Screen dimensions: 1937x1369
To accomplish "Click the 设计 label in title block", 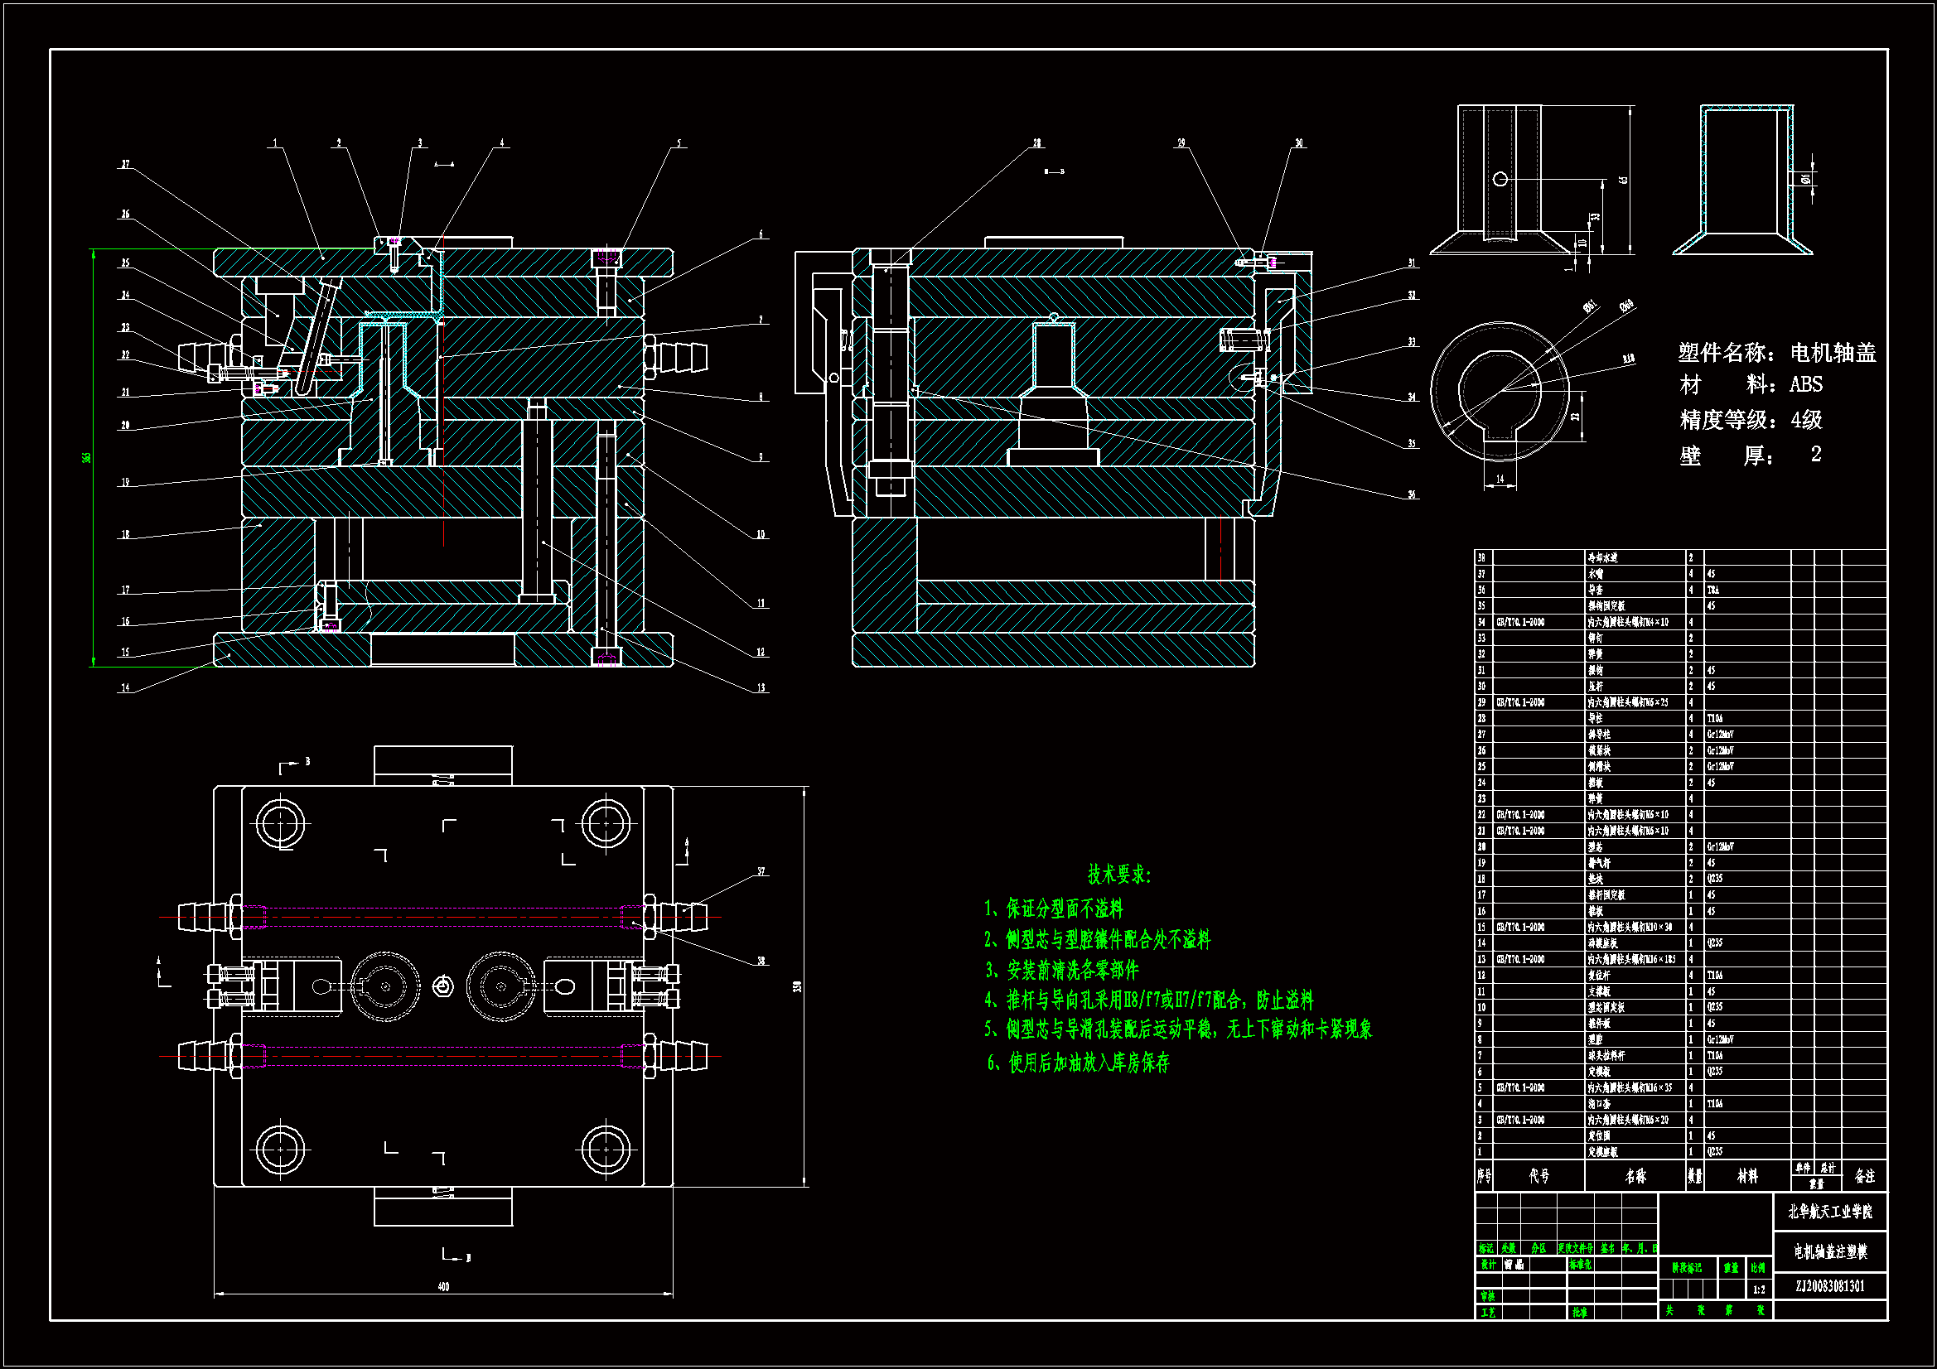I will tap(1488, 1265).
